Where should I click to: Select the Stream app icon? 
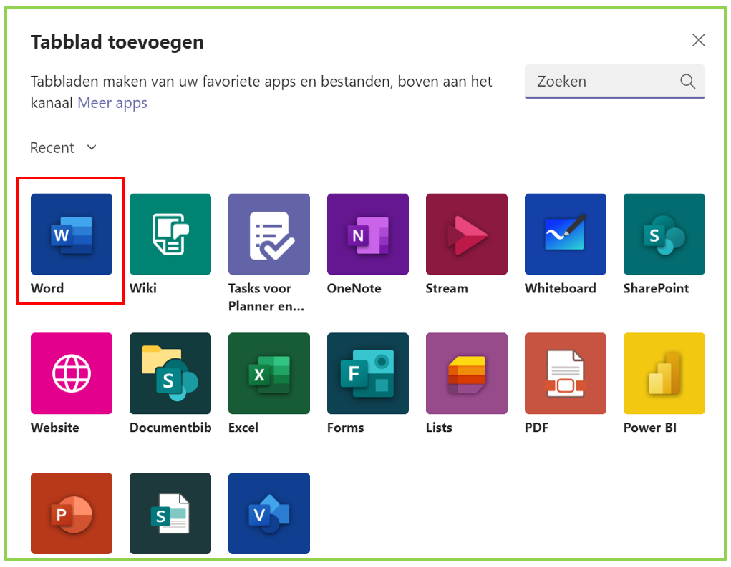click(x=467, y=234)
